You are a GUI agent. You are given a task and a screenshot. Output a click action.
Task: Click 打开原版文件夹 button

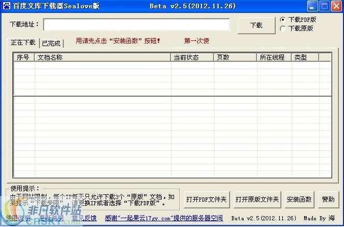tap(257, 200)
